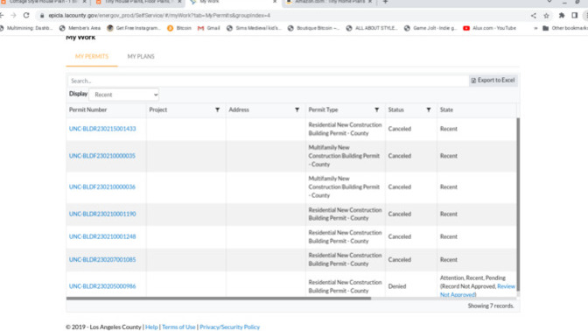Open the Other bookmarks folder
588x331 pixels.
[564, 28]
